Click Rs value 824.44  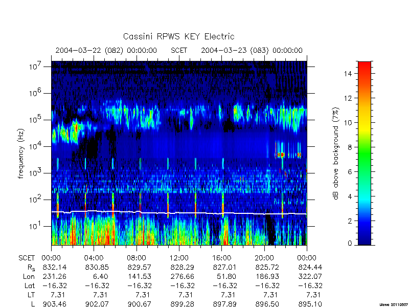coord(310,267)
